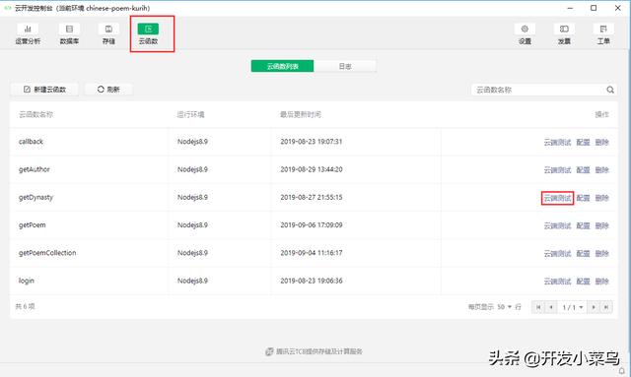Click 云端测试 for getDynasty
The image size is (631, 377).
coord(557,198)
